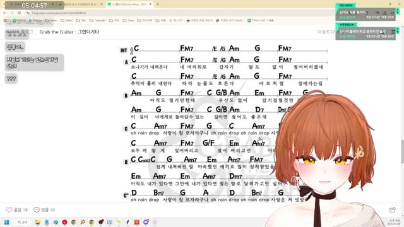Open the orange magnifier taskbar app

tap(83, 222)
